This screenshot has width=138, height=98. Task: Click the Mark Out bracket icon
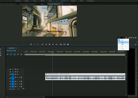click(x=38, y=44)
